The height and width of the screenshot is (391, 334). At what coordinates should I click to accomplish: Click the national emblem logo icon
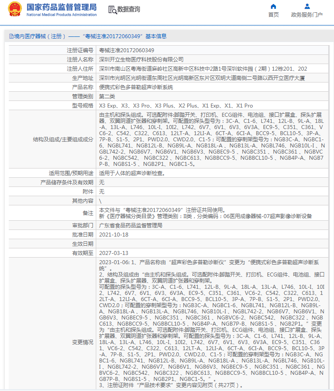click(15, 10)
